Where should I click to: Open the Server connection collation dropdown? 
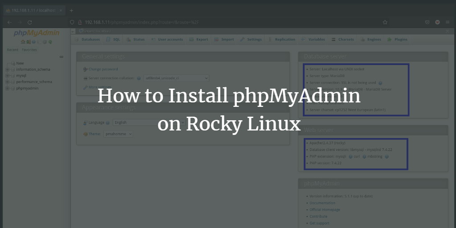point(176,78)
